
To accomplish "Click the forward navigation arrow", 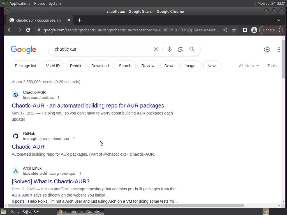I will click(x=19, y=30).
